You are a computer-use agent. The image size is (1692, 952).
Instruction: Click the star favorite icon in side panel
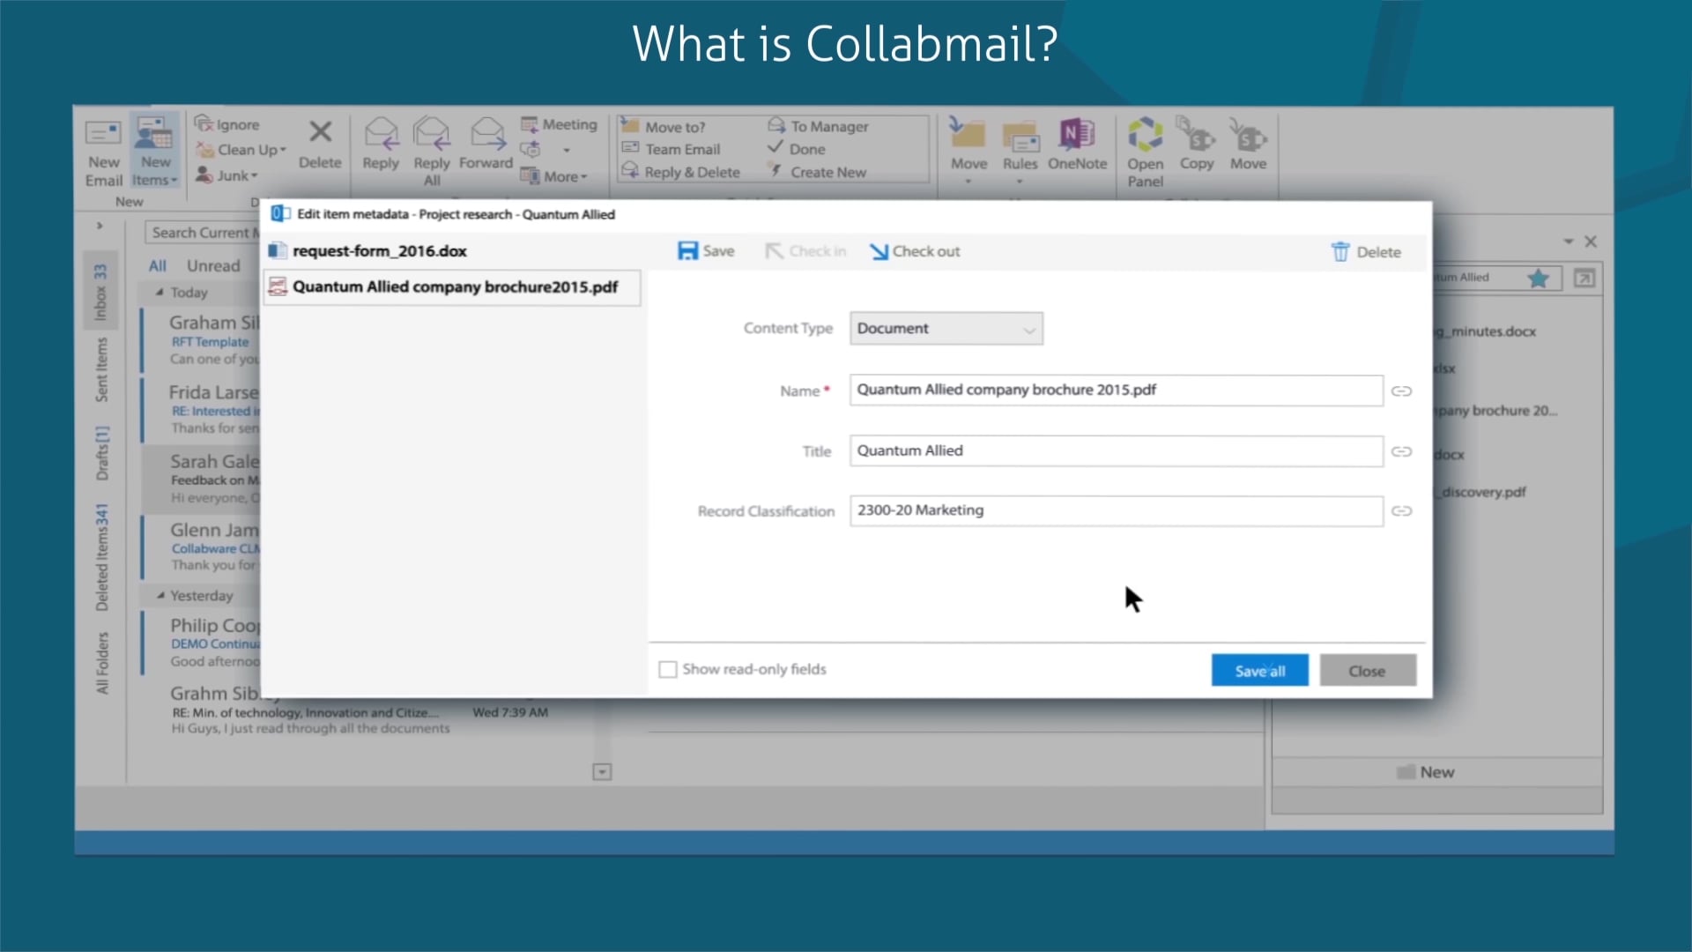tap(1538, 279)
